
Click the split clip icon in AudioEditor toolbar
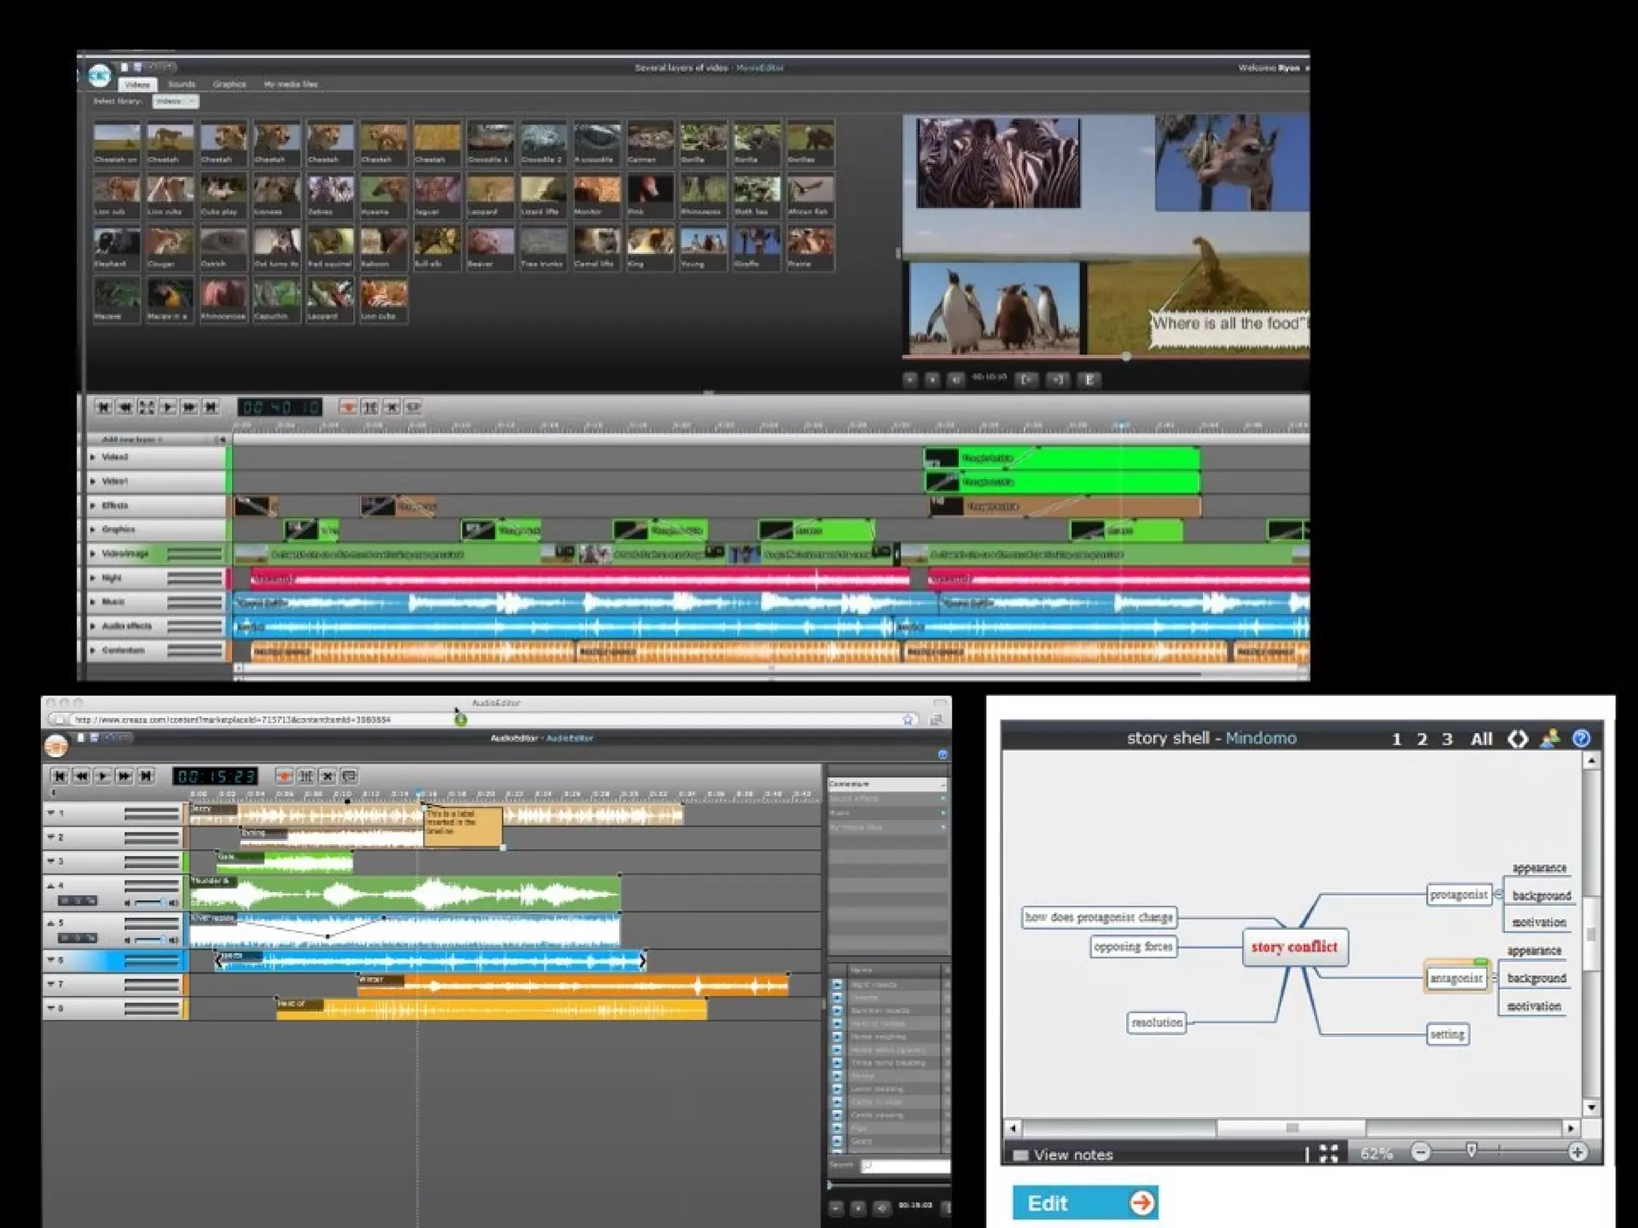pyautogui.click(x=306, y=775)
